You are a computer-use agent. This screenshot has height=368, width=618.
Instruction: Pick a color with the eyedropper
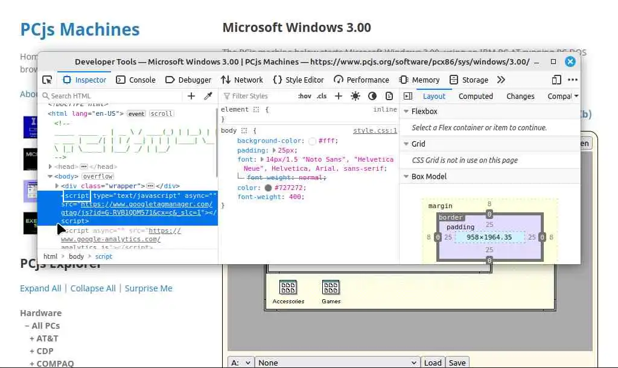pos(208,96)
